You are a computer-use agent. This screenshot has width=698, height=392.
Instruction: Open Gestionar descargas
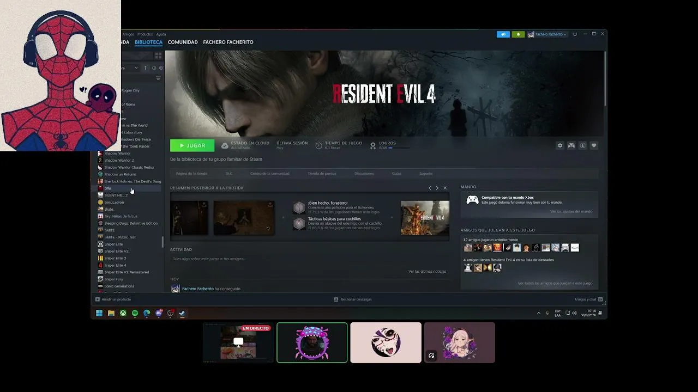click(x=353, y=299)
